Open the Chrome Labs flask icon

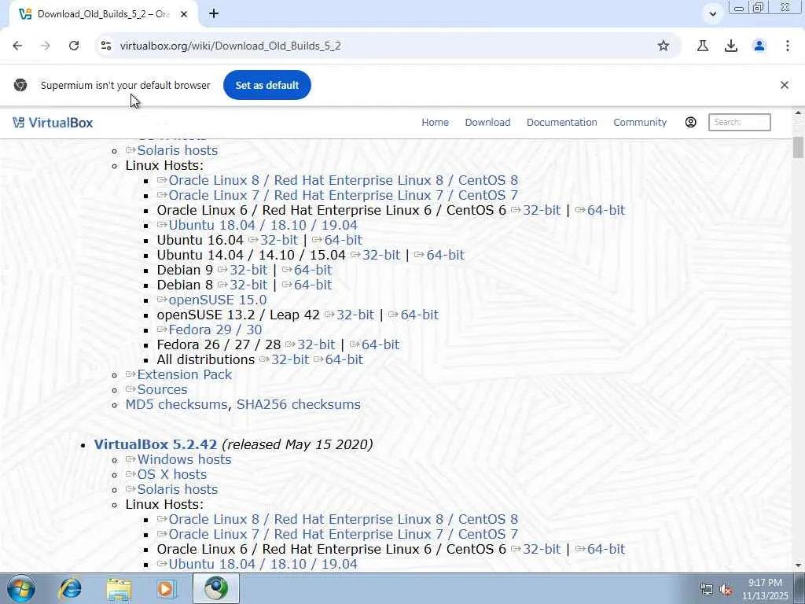click(x=703, y=46)
